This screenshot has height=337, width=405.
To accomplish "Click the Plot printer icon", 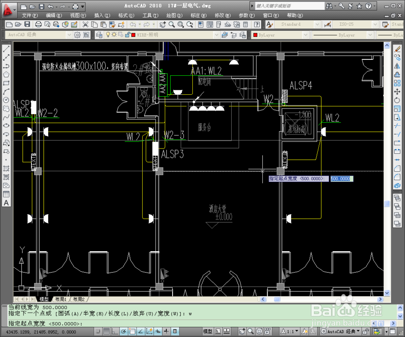I will (x=38, y=25).
